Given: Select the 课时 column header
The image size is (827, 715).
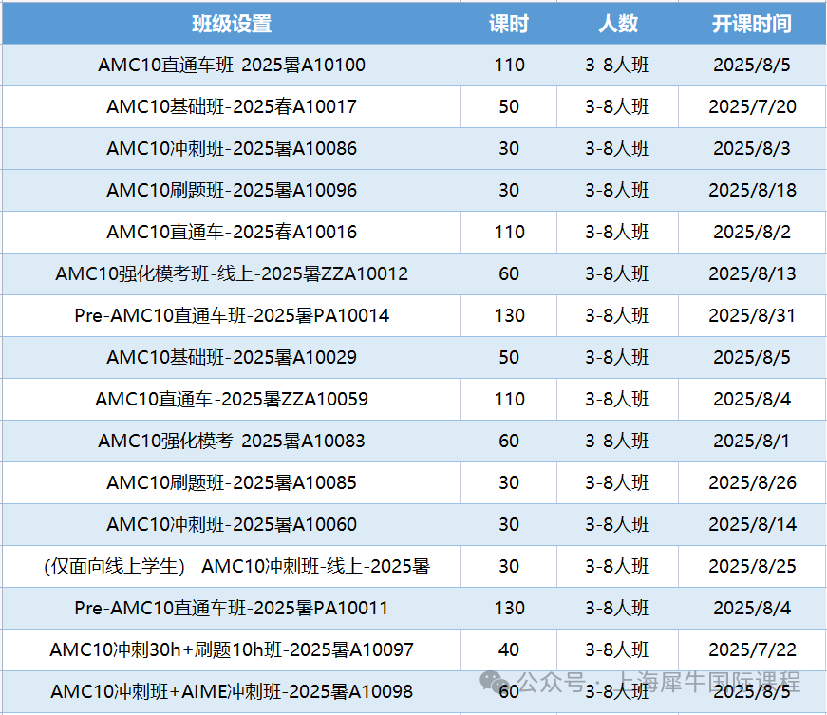Looking at the screenshot, I should [508, 24].
